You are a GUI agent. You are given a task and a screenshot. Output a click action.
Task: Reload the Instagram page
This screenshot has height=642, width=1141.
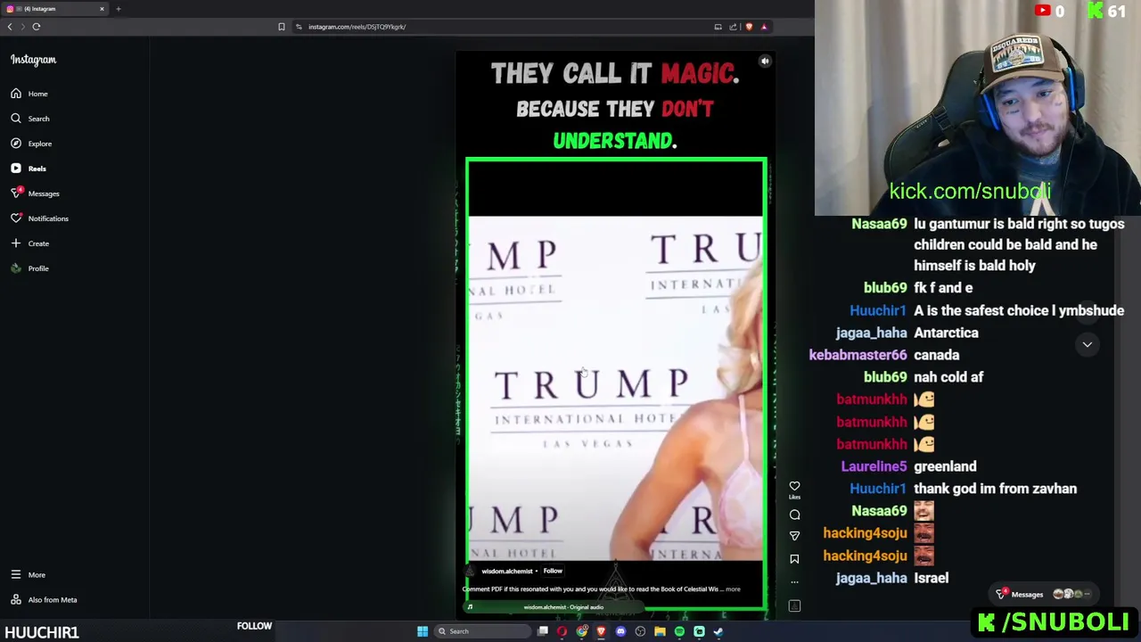[37, 27]
